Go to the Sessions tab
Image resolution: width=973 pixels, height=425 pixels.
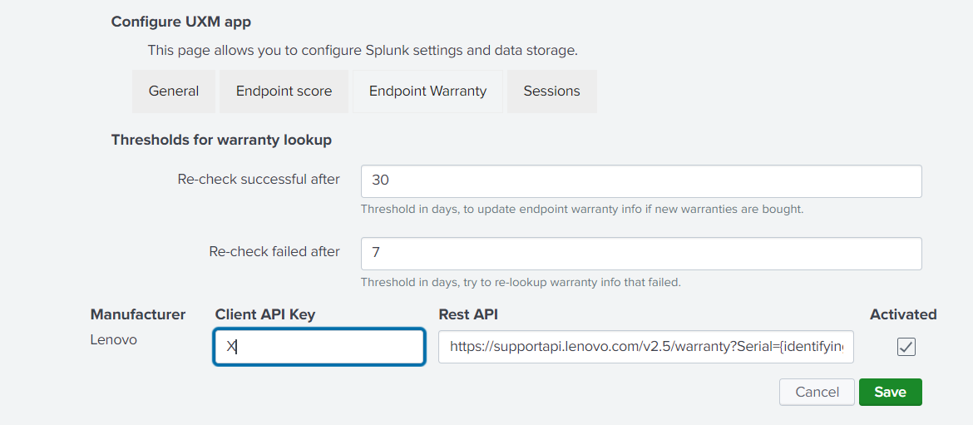click(x=551, y=91)
